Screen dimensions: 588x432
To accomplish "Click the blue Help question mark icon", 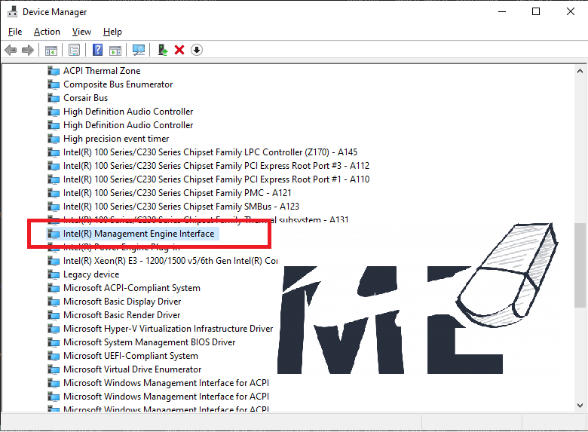I will (97, 50).
